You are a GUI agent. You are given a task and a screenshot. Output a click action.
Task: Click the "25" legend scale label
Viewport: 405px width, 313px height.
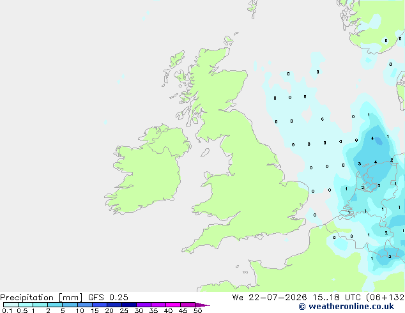tap(124, 310)
